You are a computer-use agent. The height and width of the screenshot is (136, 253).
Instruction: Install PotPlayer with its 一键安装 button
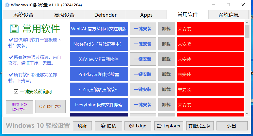143,74
